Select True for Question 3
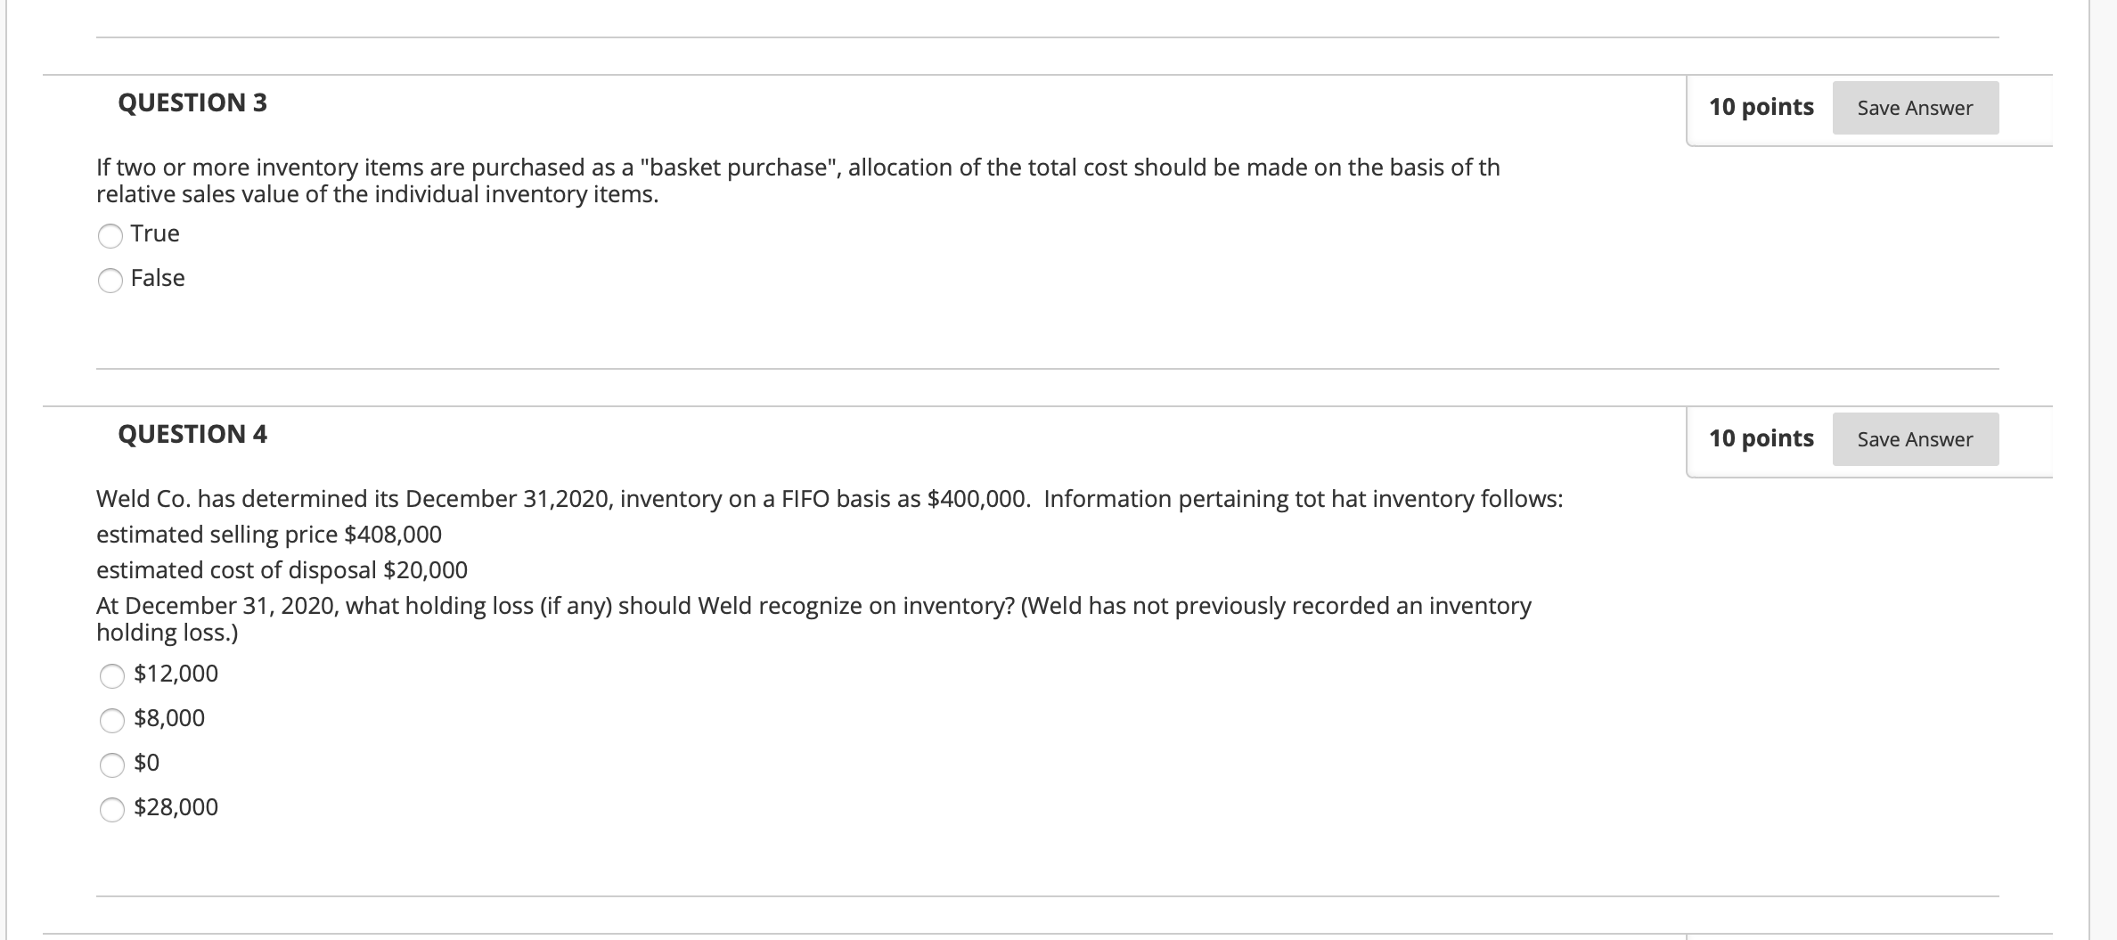This screenshot has width=2117, height=940. click(110, 236)
